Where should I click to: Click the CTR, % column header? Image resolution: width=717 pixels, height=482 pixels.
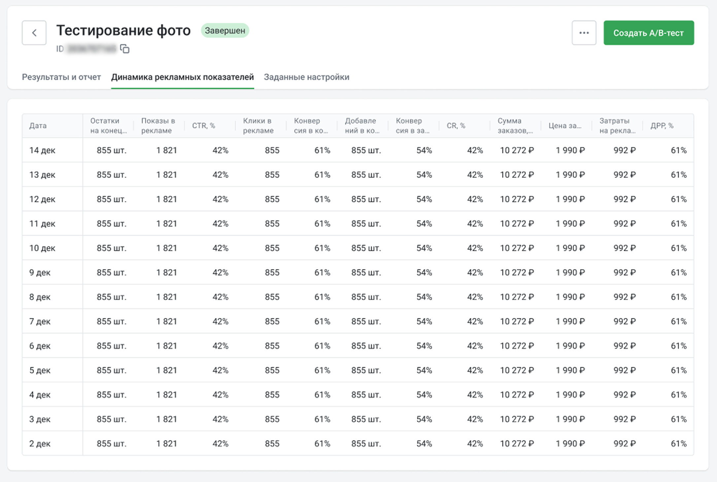point(203,126)
